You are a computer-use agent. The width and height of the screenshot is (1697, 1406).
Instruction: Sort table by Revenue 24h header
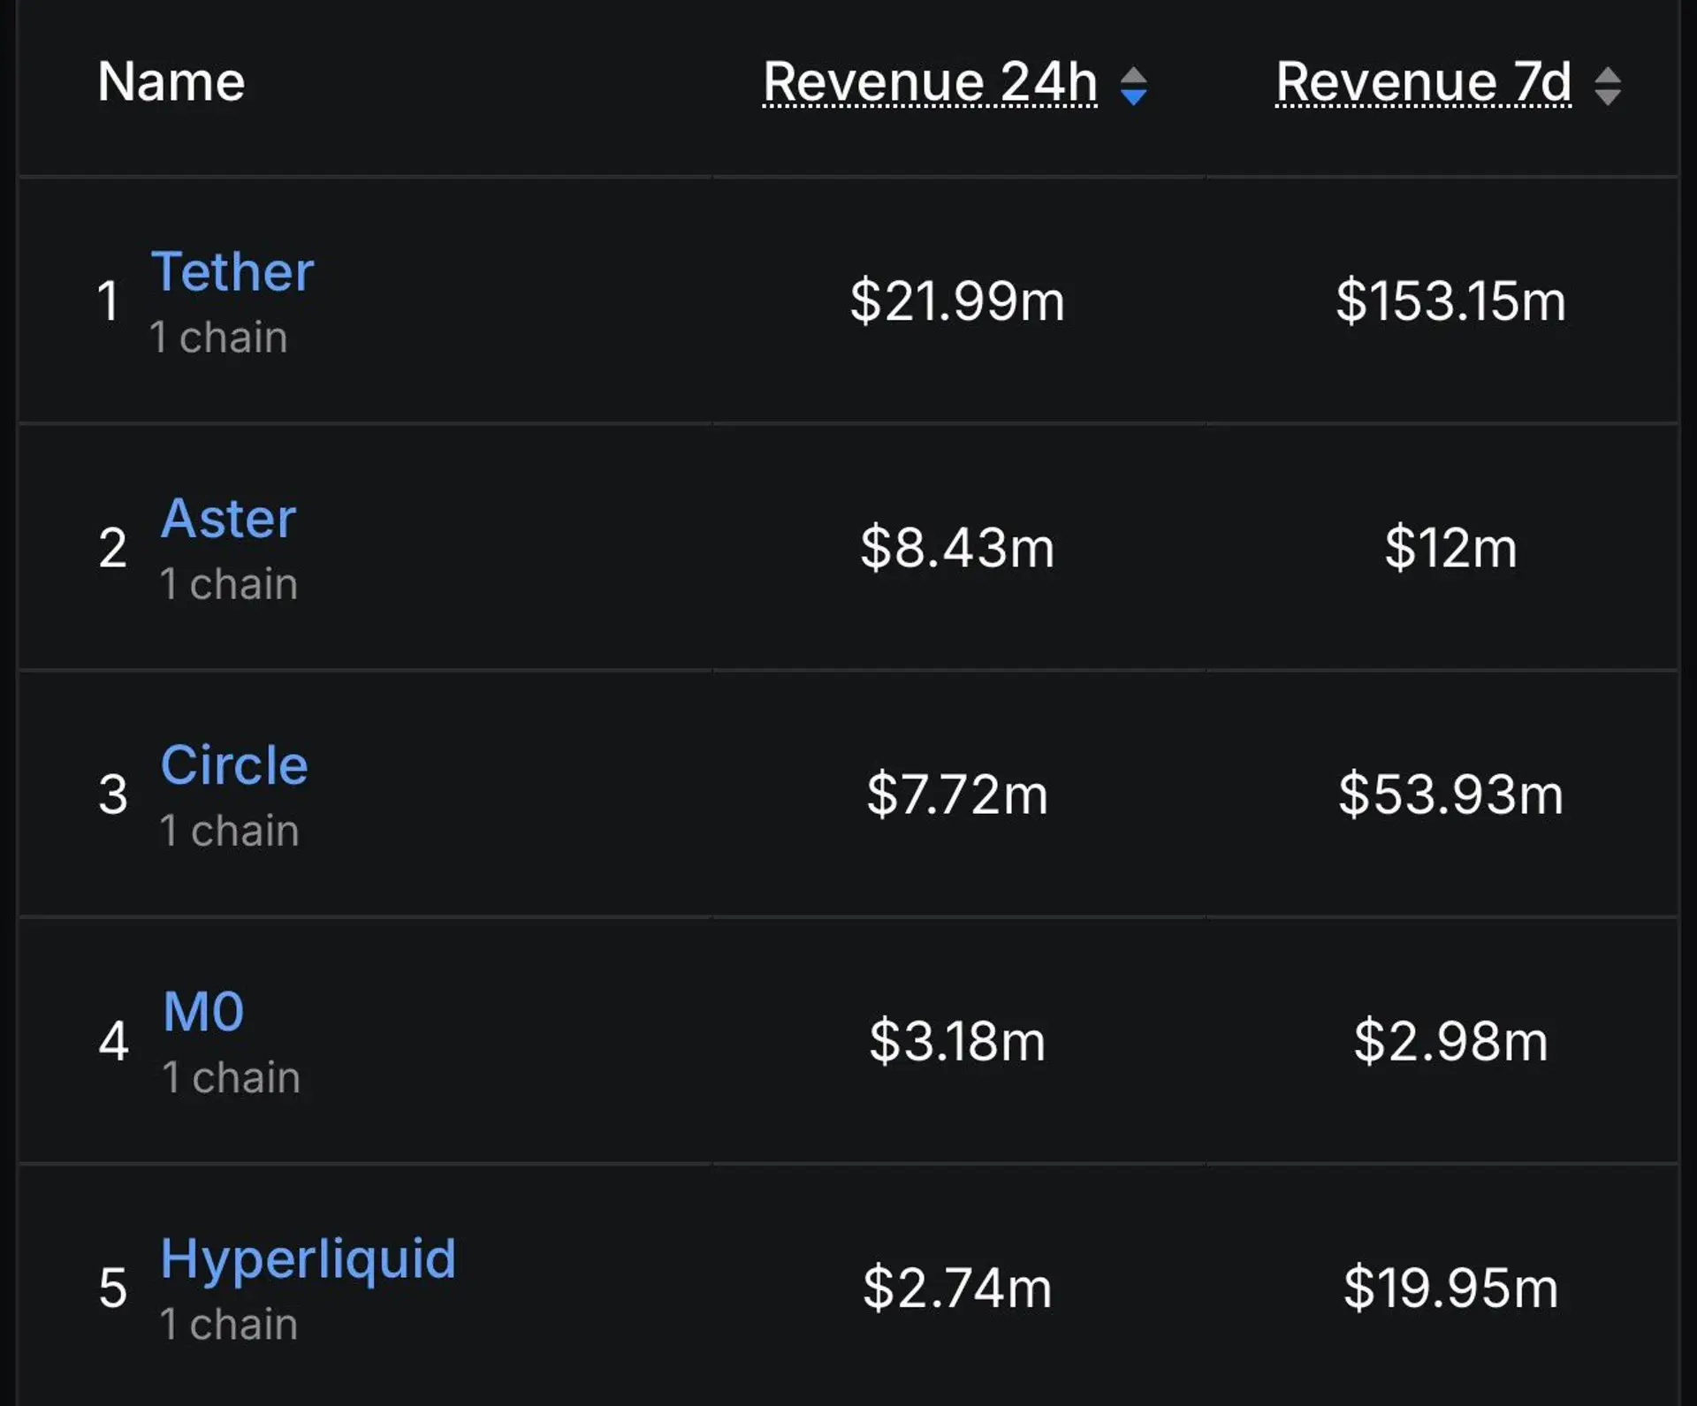(x=930, y=82)
